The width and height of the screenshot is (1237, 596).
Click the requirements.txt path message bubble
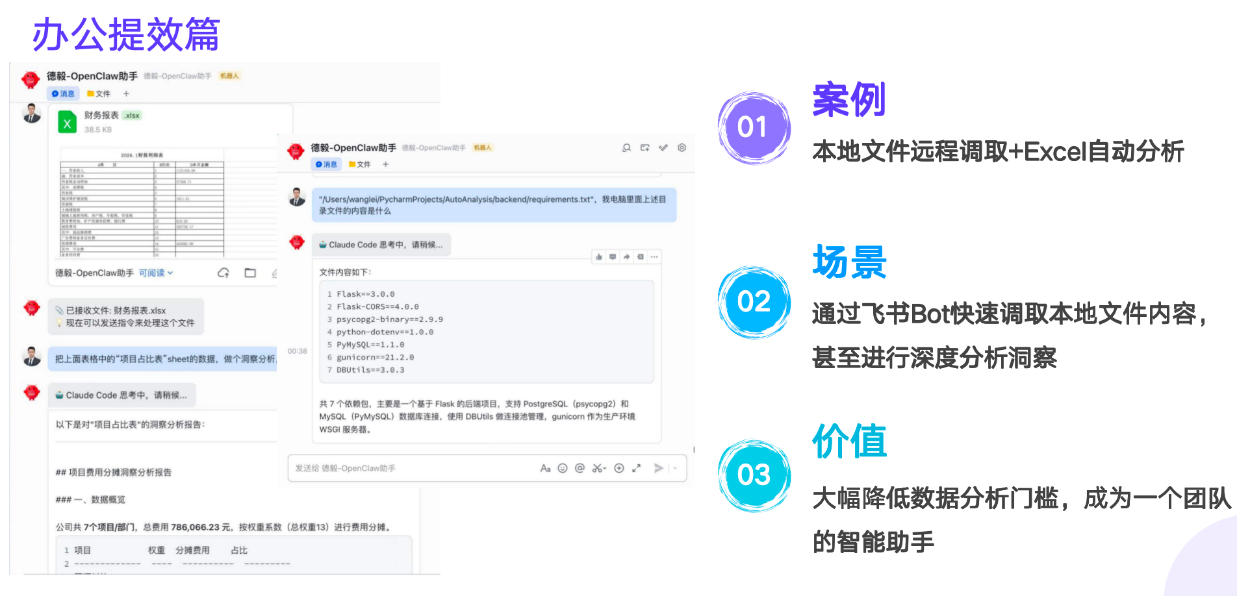(494, 205)
